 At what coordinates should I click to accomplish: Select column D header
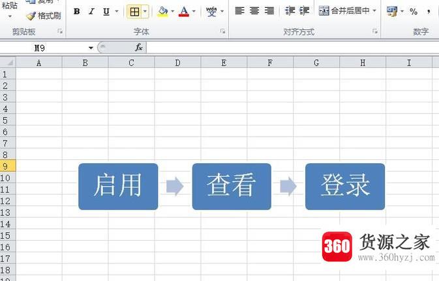click(x=178, y=63)
